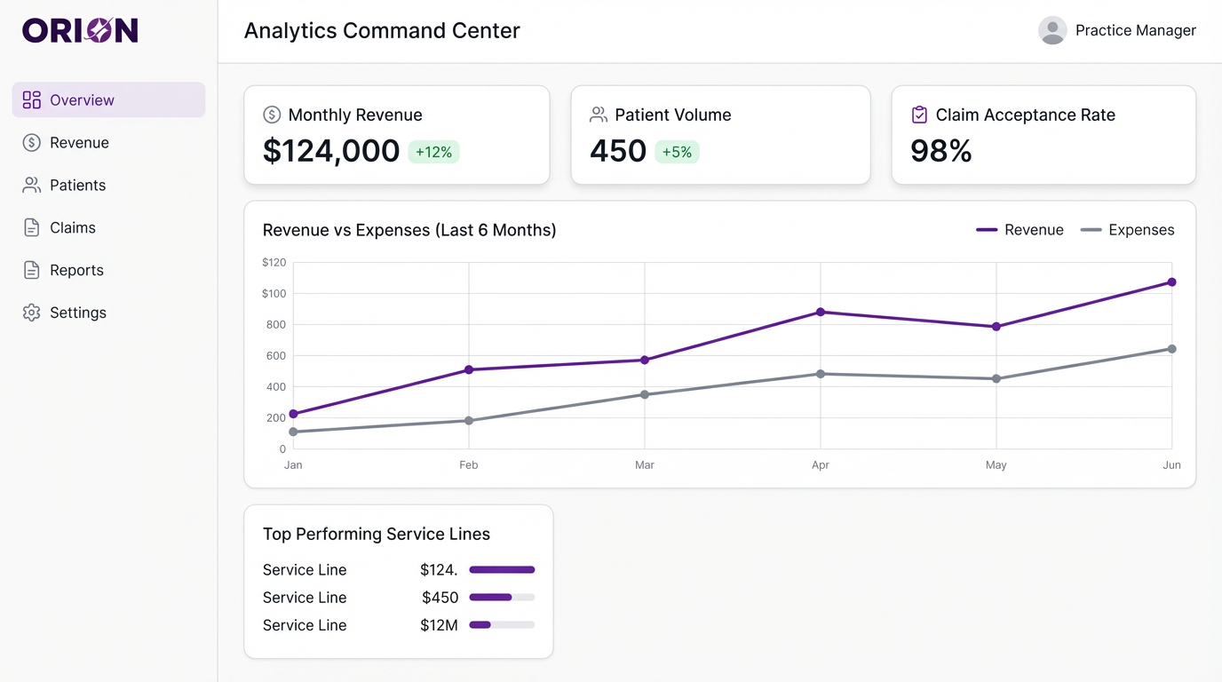Click Practice Manager text in the header
This screenshot has height=682, width=1222.
click(x=1136, y=29)
